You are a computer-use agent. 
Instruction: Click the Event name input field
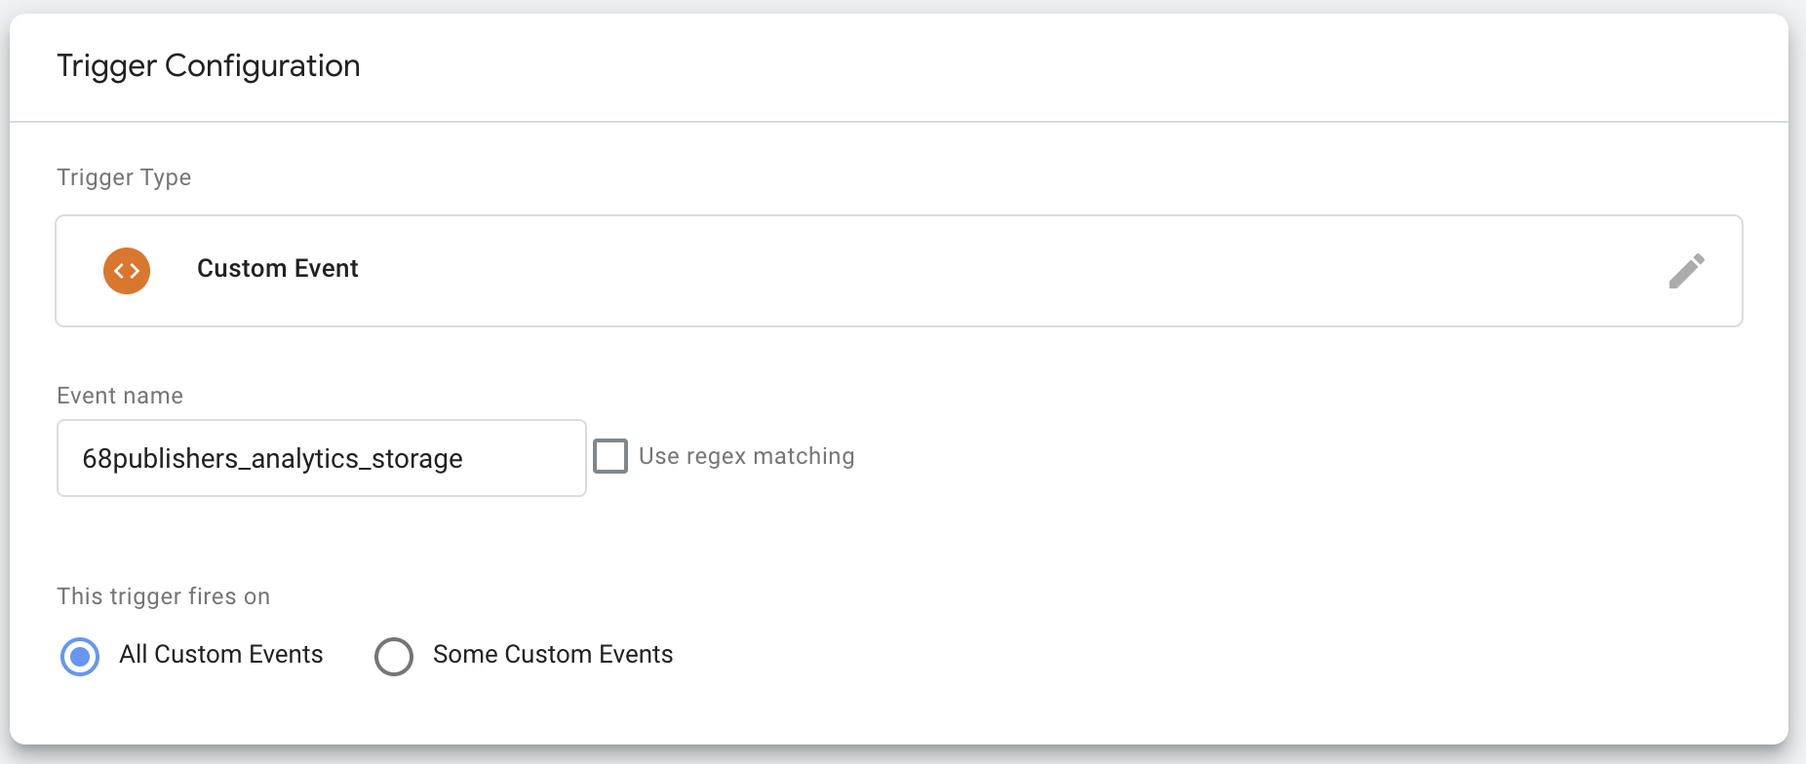pyautogui.click(x=321, y=458)
